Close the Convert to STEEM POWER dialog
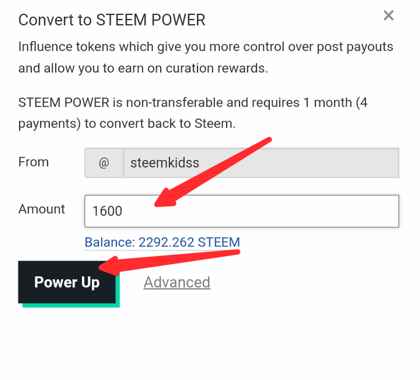Image resolution: width=420 pixels, height=380 pixels. [x=388, y=15]
